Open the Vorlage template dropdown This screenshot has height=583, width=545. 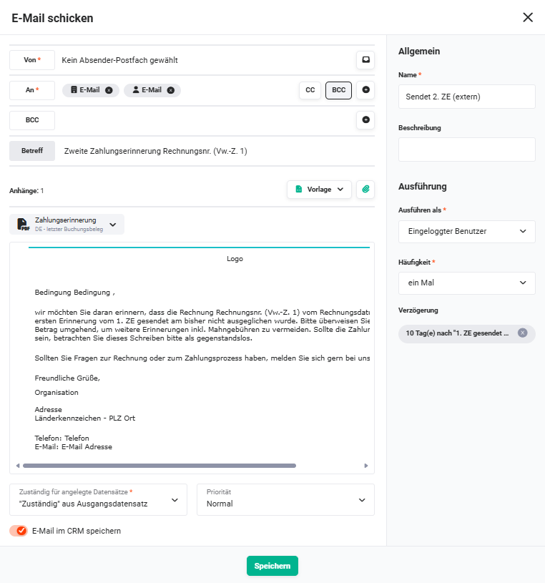click(319, 190)
